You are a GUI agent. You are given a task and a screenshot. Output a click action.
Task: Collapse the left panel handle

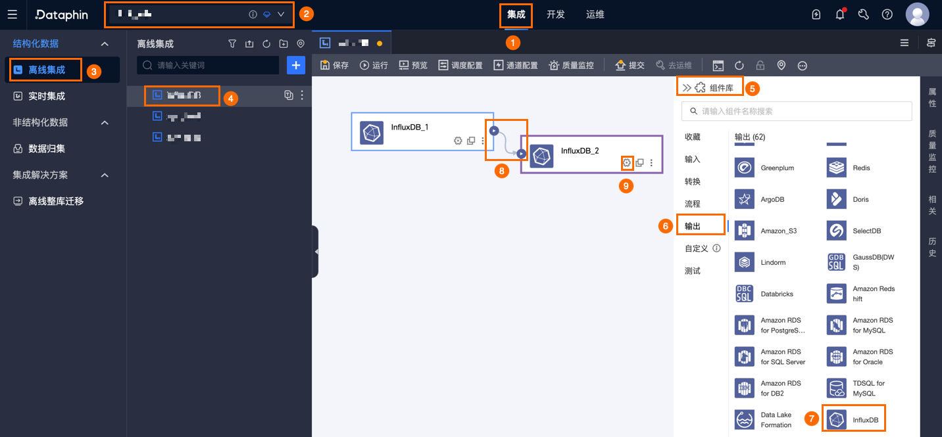click(x=315, y=251)
